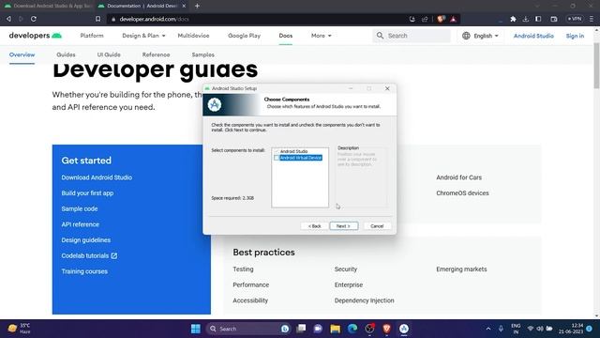600x338 pixels.
Task: Click bookmark icon beside address bar
Action: pos(97,19)
